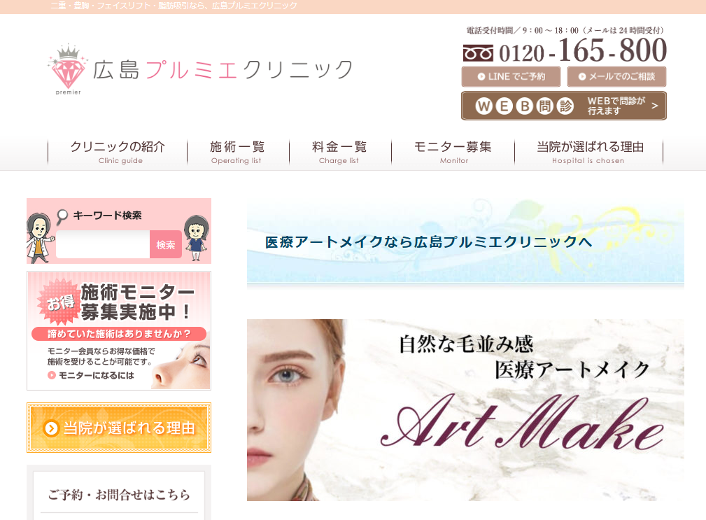Click the female nurse cartoon character
The image size is (706, 520).
pos(197,238)
